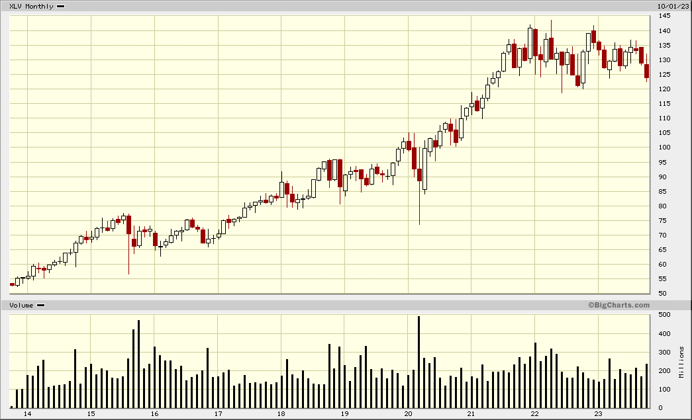The width and height of the screenshot is (692, 420).
Task: Click the year 16 timeline label
Action: tap(154, 414)
